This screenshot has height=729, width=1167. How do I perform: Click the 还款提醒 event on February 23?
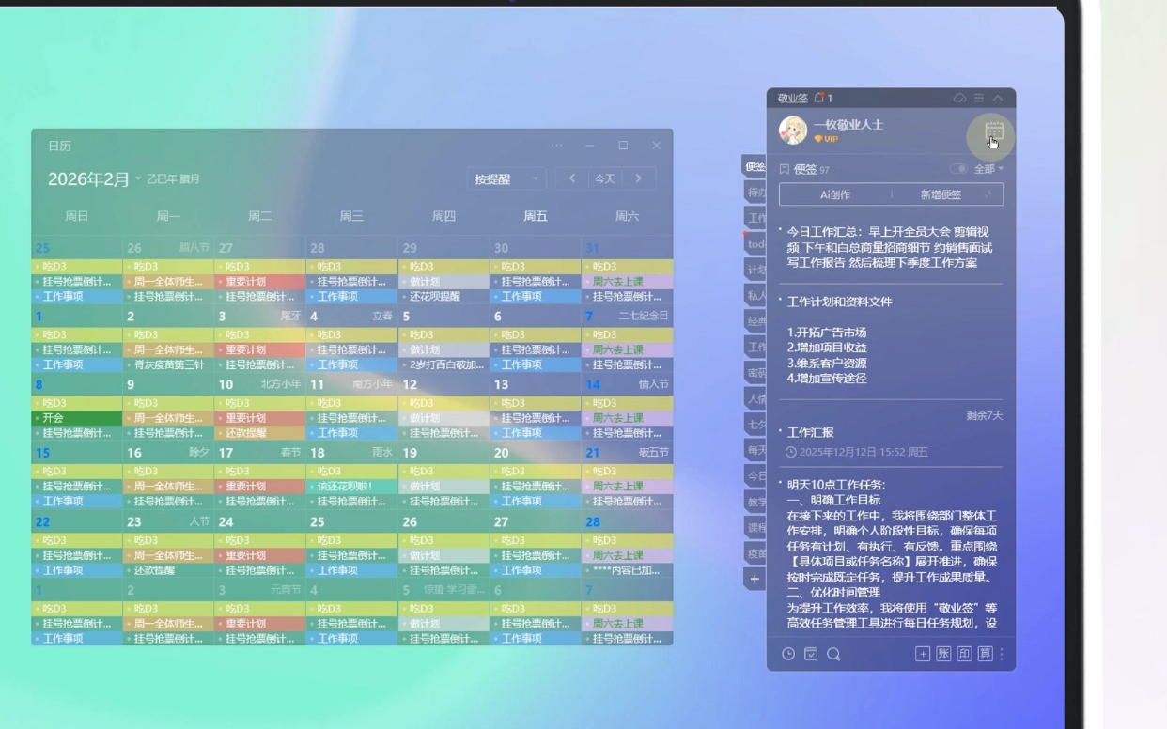[168, 570]
